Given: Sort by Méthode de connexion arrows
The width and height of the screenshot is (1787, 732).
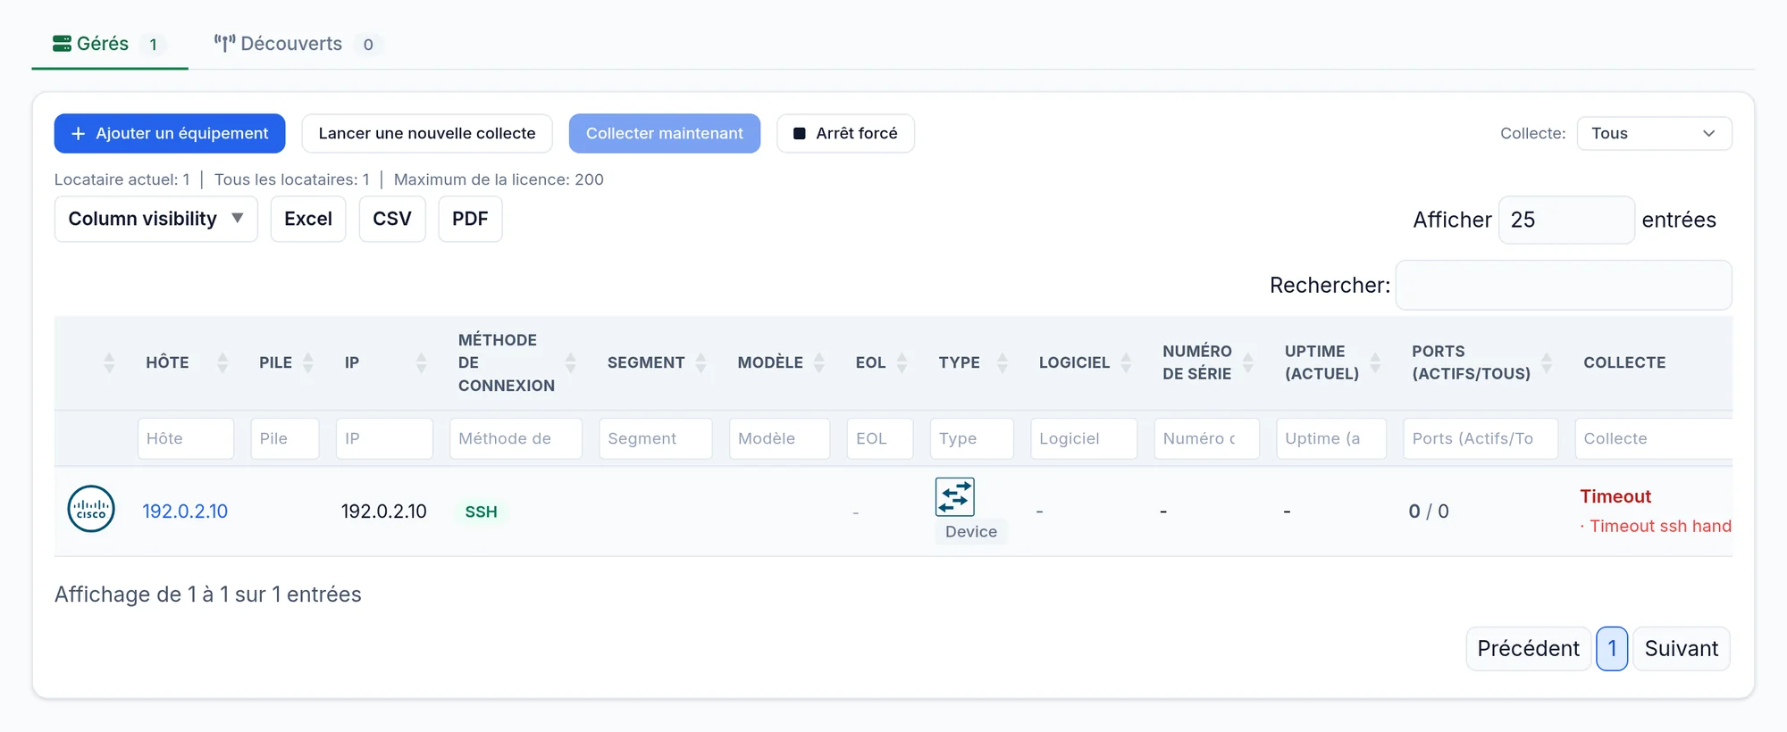Looking at the screenshot, I should point(571,362).
